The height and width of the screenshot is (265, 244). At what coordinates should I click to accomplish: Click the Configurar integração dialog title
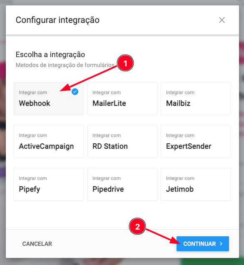[x=57, y=20]
